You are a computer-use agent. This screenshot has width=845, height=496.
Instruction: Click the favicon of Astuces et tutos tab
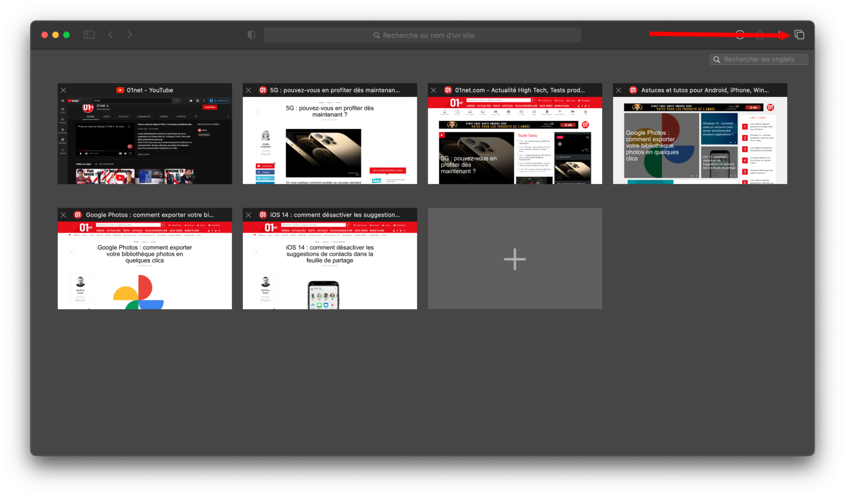click(x=633, y=90)
